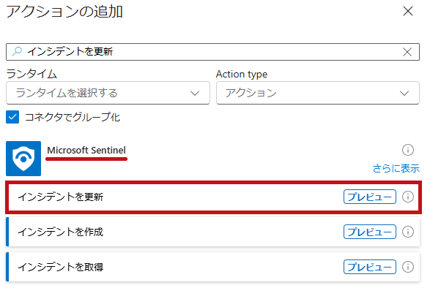Open info icon for Microsoft Sentinel connector
Viewport: 430px width, 288px height.
[x=408, y=150]
